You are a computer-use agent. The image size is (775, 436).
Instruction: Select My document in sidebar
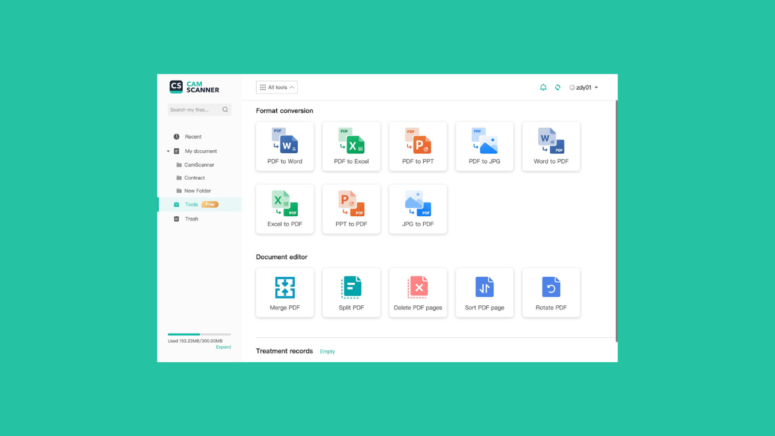click(199, 151)
